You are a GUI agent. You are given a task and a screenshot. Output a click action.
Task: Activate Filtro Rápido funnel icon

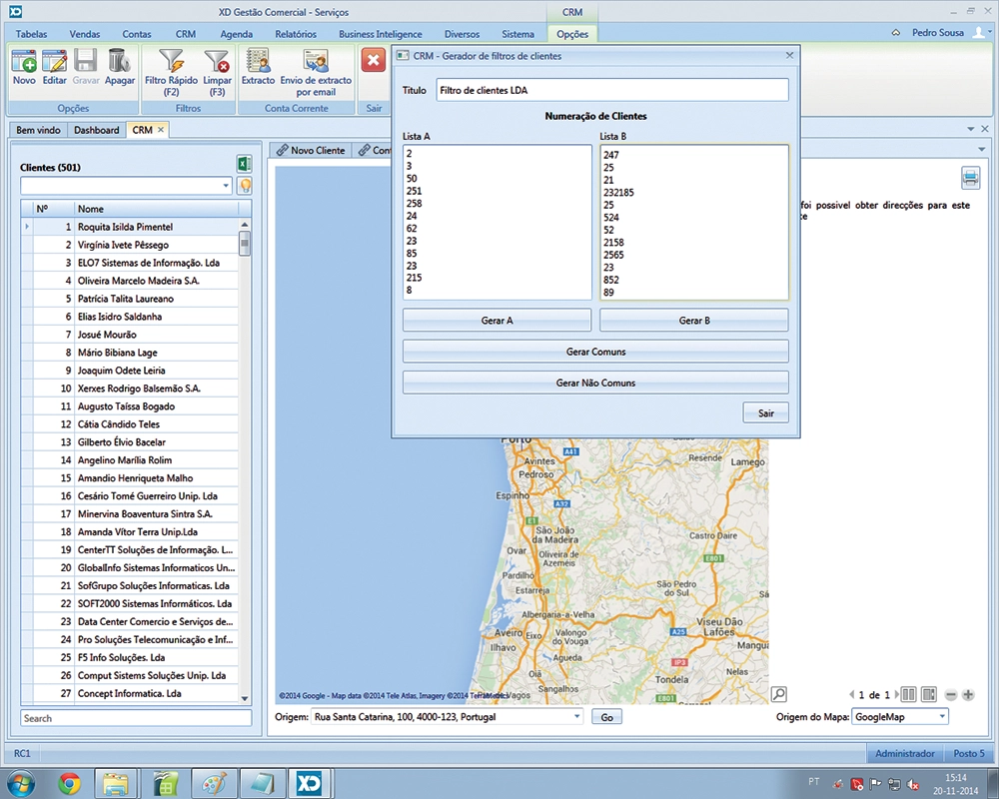[170, 62]
